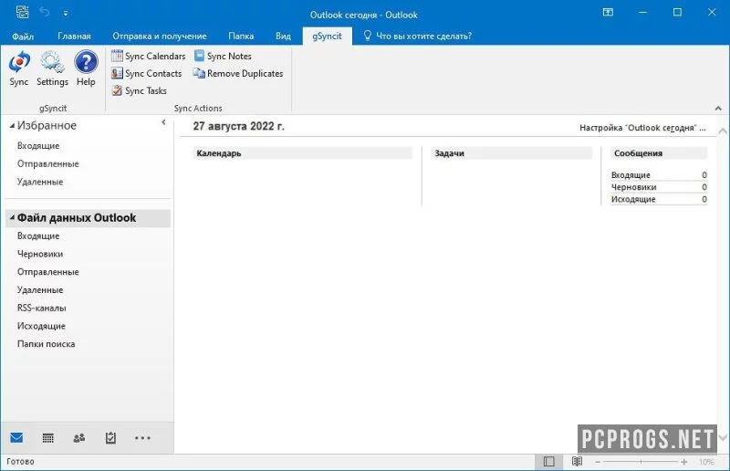
Task: Open the Вид tab
Action: [x=283, y=36]
